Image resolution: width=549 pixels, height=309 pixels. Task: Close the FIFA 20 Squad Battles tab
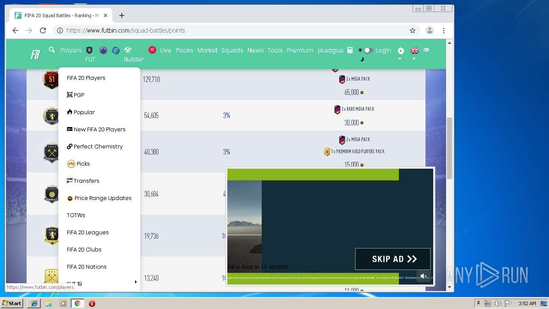(106, 15)
